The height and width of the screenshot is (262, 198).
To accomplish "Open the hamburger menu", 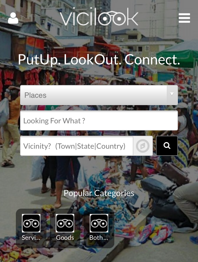I will (x=184, y=18).
